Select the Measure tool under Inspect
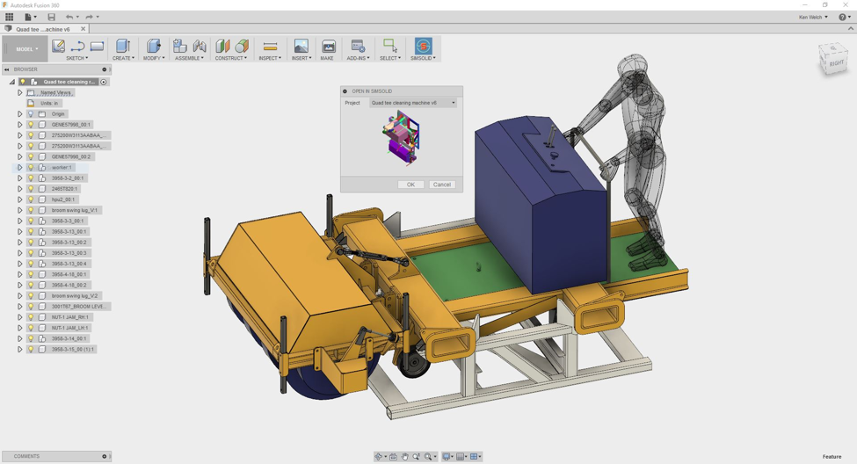This screenshot has width=857, height=464. click(270, 47)
